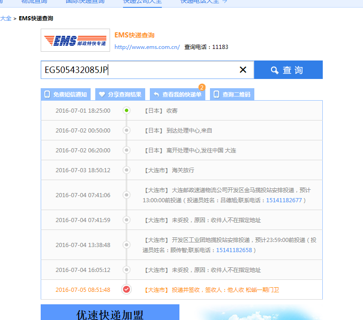Click the timeline dot at 2016-07-04 07:41:06
This screenshot has width=363, height=320.
point(126,195)
